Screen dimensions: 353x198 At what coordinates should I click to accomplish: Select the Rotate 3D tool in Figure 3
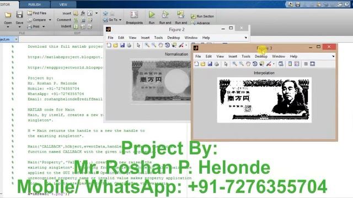pos(255,64)
